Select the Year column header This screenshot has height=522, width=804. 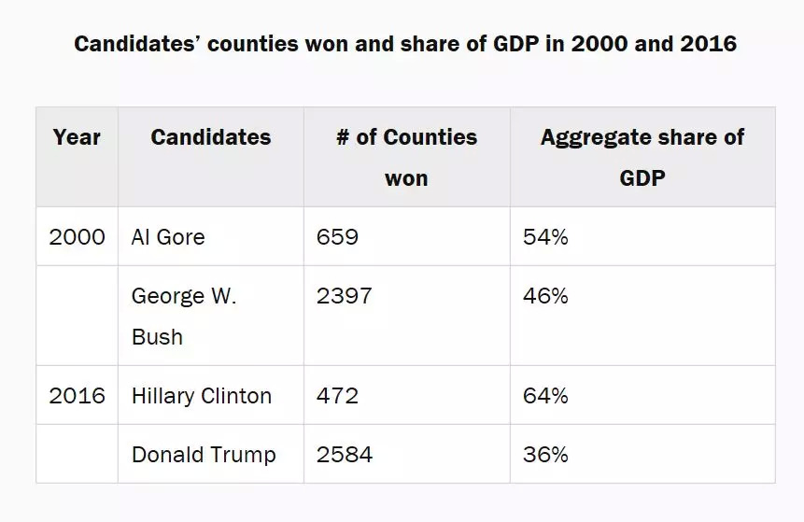coord(77,137)
